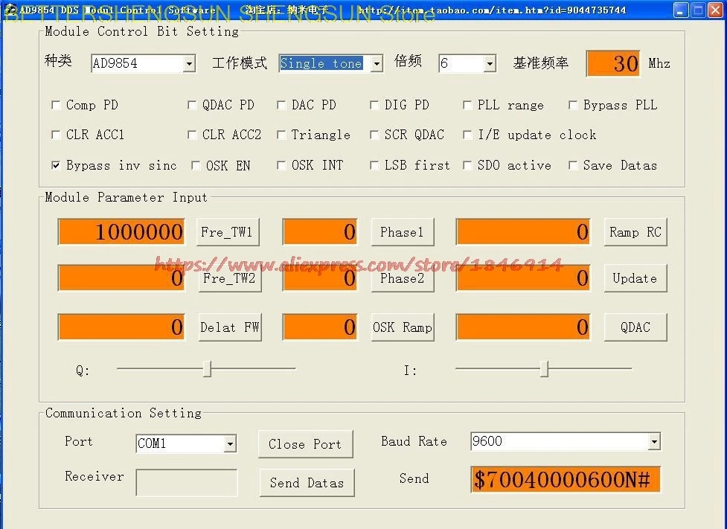Open the AD9854 device type dropdown

(x=189, y=63)
